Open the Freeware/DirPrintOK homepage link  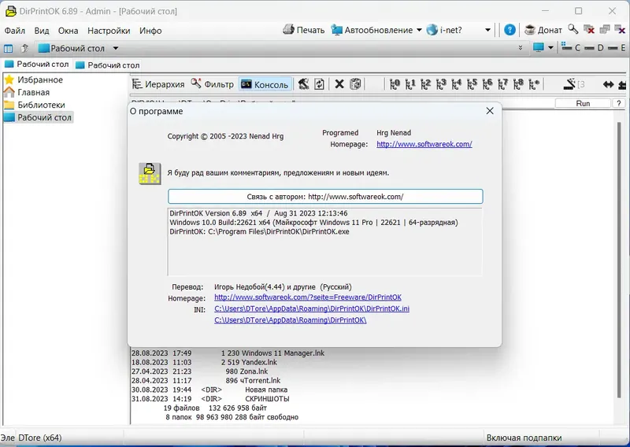pyautogui.click(x=308, y=297)
